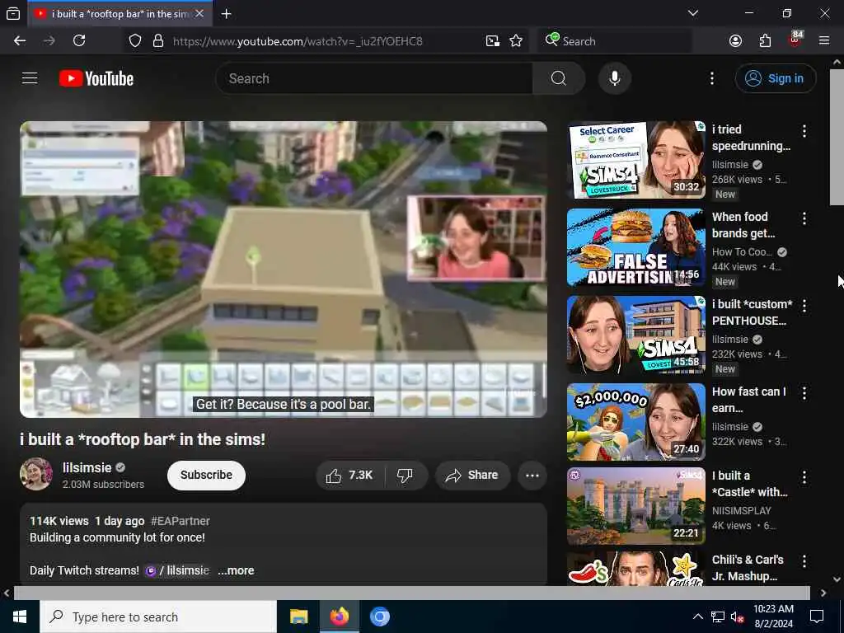Click taskbar 'Type here to search' box
The height and width of the screenshot is (633, 844).
pyautogui.click(x=158, y=617)
